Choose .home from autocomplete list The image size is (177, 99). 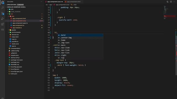(80, 40)
